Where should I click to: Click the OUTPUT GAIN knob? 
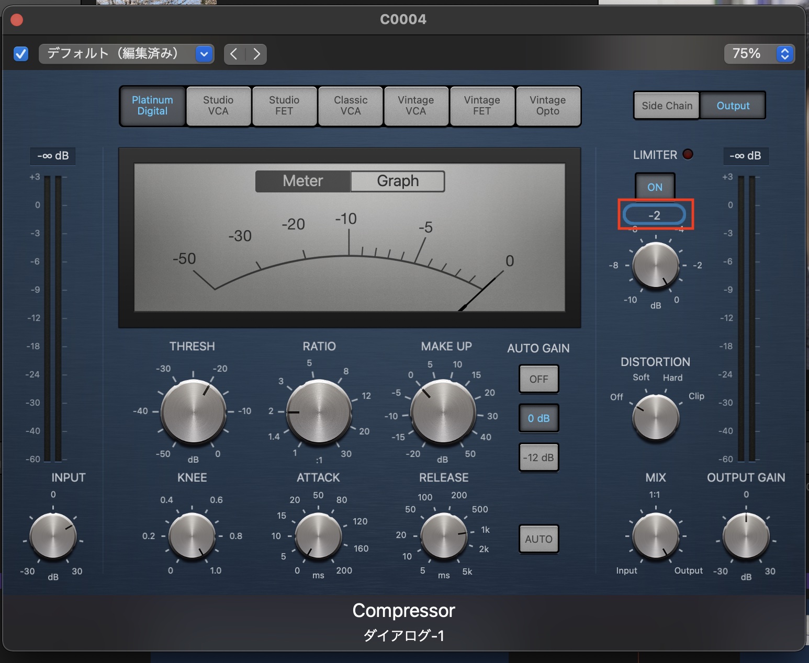pos(746,536)
